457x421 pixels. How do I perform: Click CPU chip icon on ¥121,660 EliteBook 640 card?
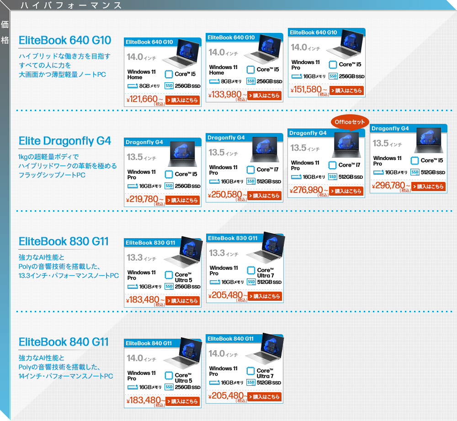pyautogui.click(x=169, y=74)
